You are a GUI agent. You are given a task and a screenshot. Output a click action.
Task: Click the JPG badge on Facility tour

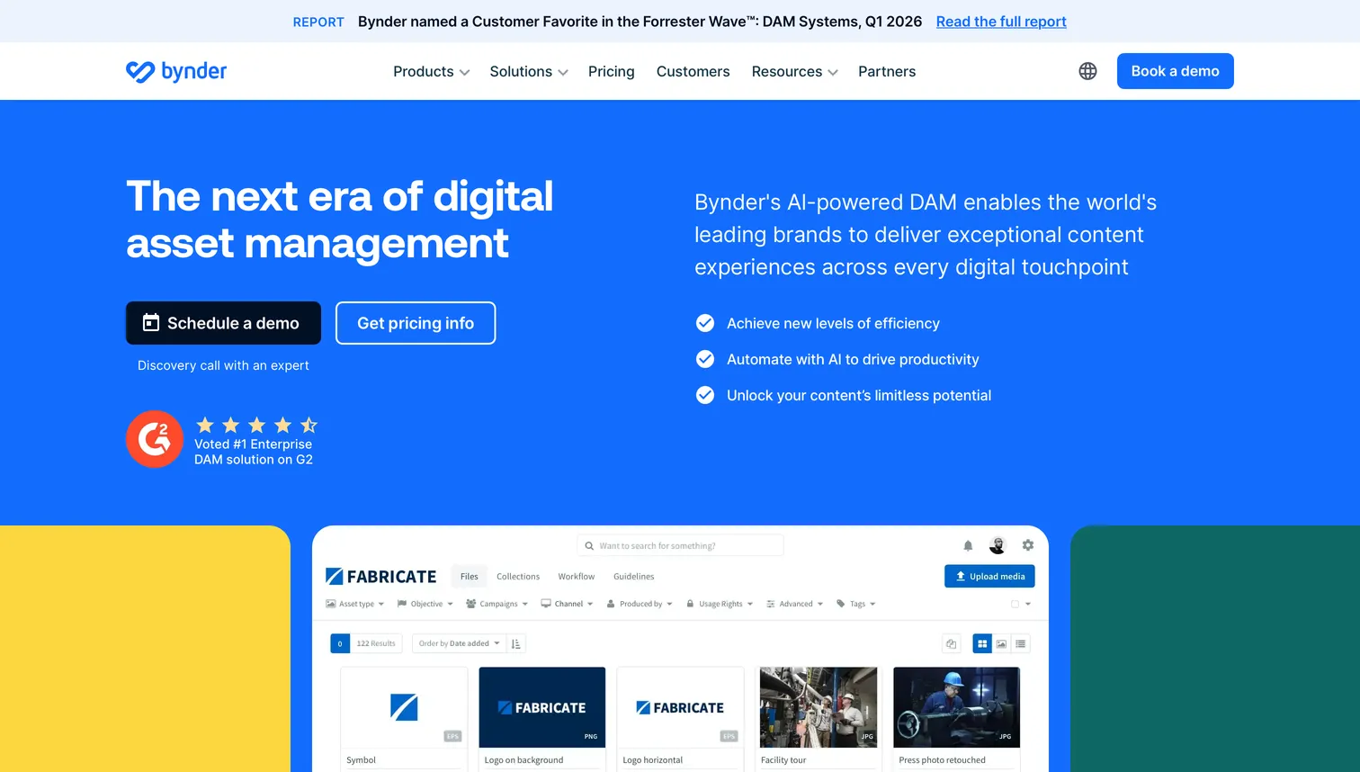tap(867, 736)
